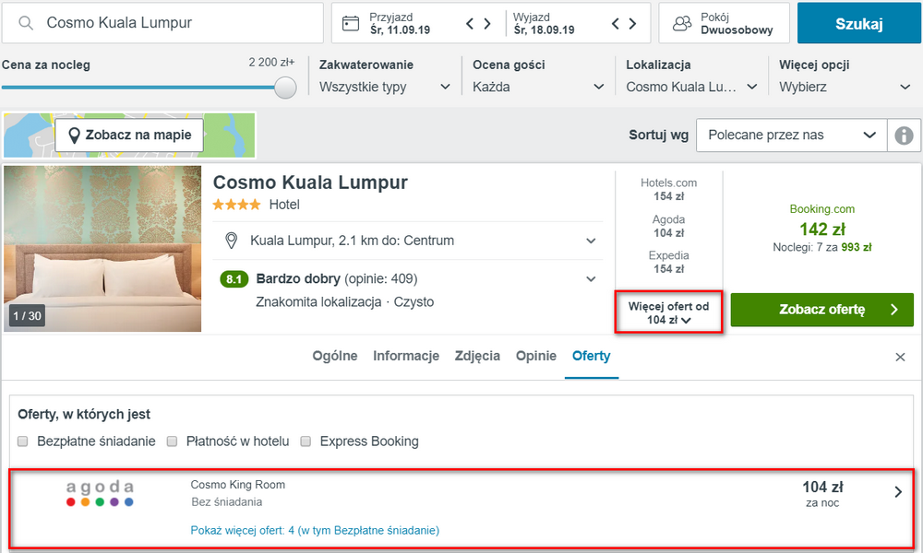Click the map pin beside Kuala Lumpur
The height and width of the screenshot is (553, 923).
click(x=232, y=241)
